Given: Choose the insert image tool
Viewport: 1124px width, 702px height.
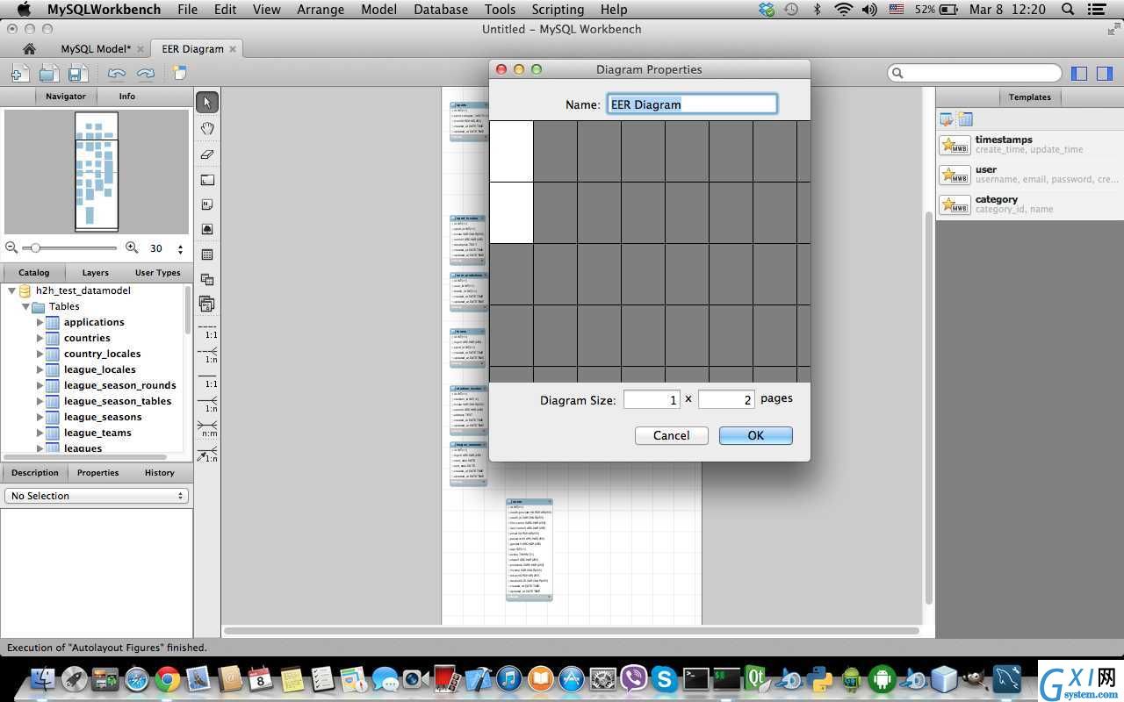Looking at the screenshot, I should click(x=207, y=229).
